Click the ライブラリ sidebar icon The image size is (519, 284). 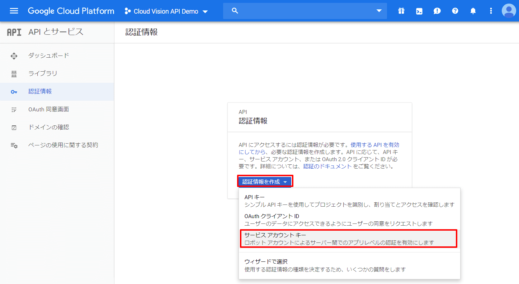click(14, 73)
